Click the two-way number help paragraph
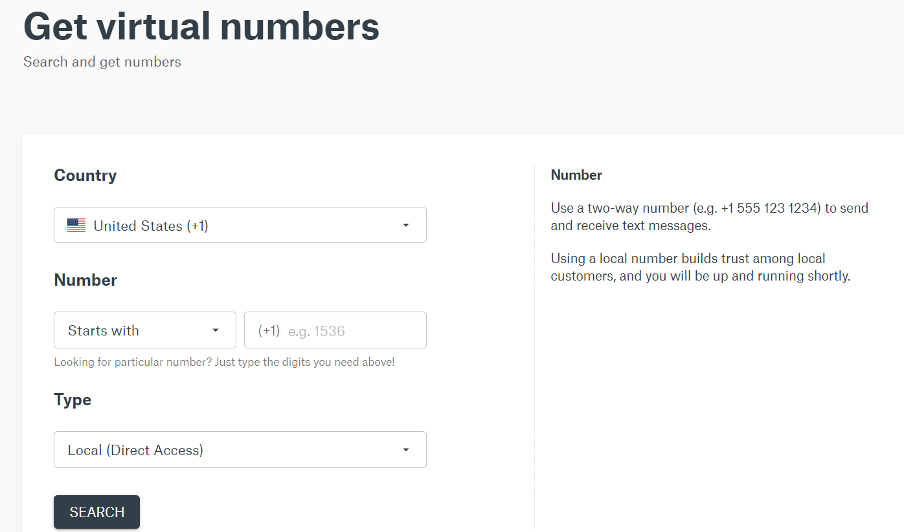 (x=710, y=217)
